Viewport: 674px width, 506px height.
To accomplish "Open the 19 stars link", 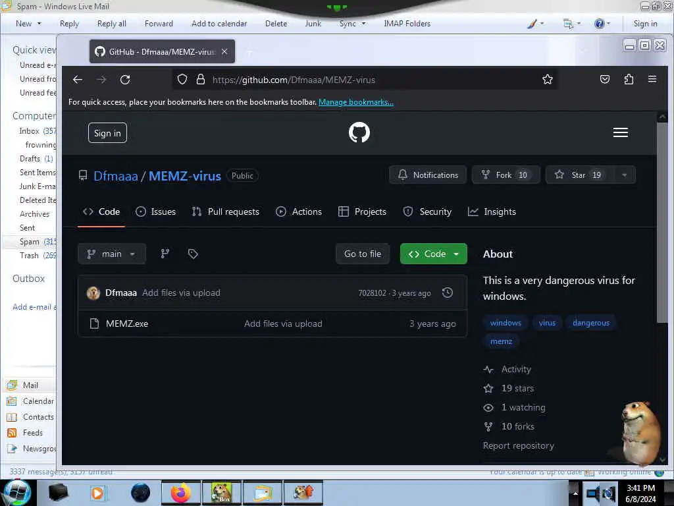I will [x=509, y=388].
